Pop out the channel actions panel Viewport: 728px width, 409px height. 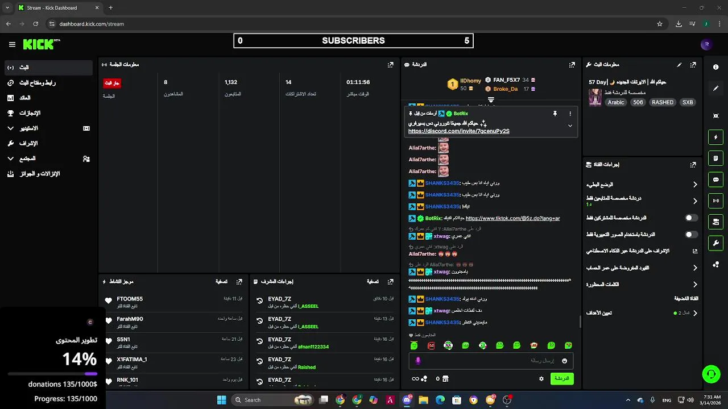pyautogui.click(x=693, y=165)
